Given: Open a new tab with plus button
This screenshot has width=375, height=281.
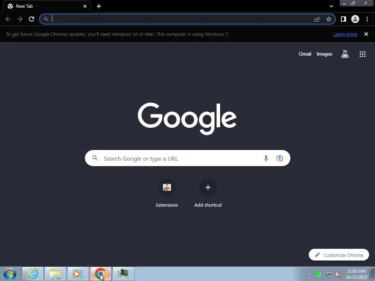Looking at the screenshot, I should click(x=99, y=6).
